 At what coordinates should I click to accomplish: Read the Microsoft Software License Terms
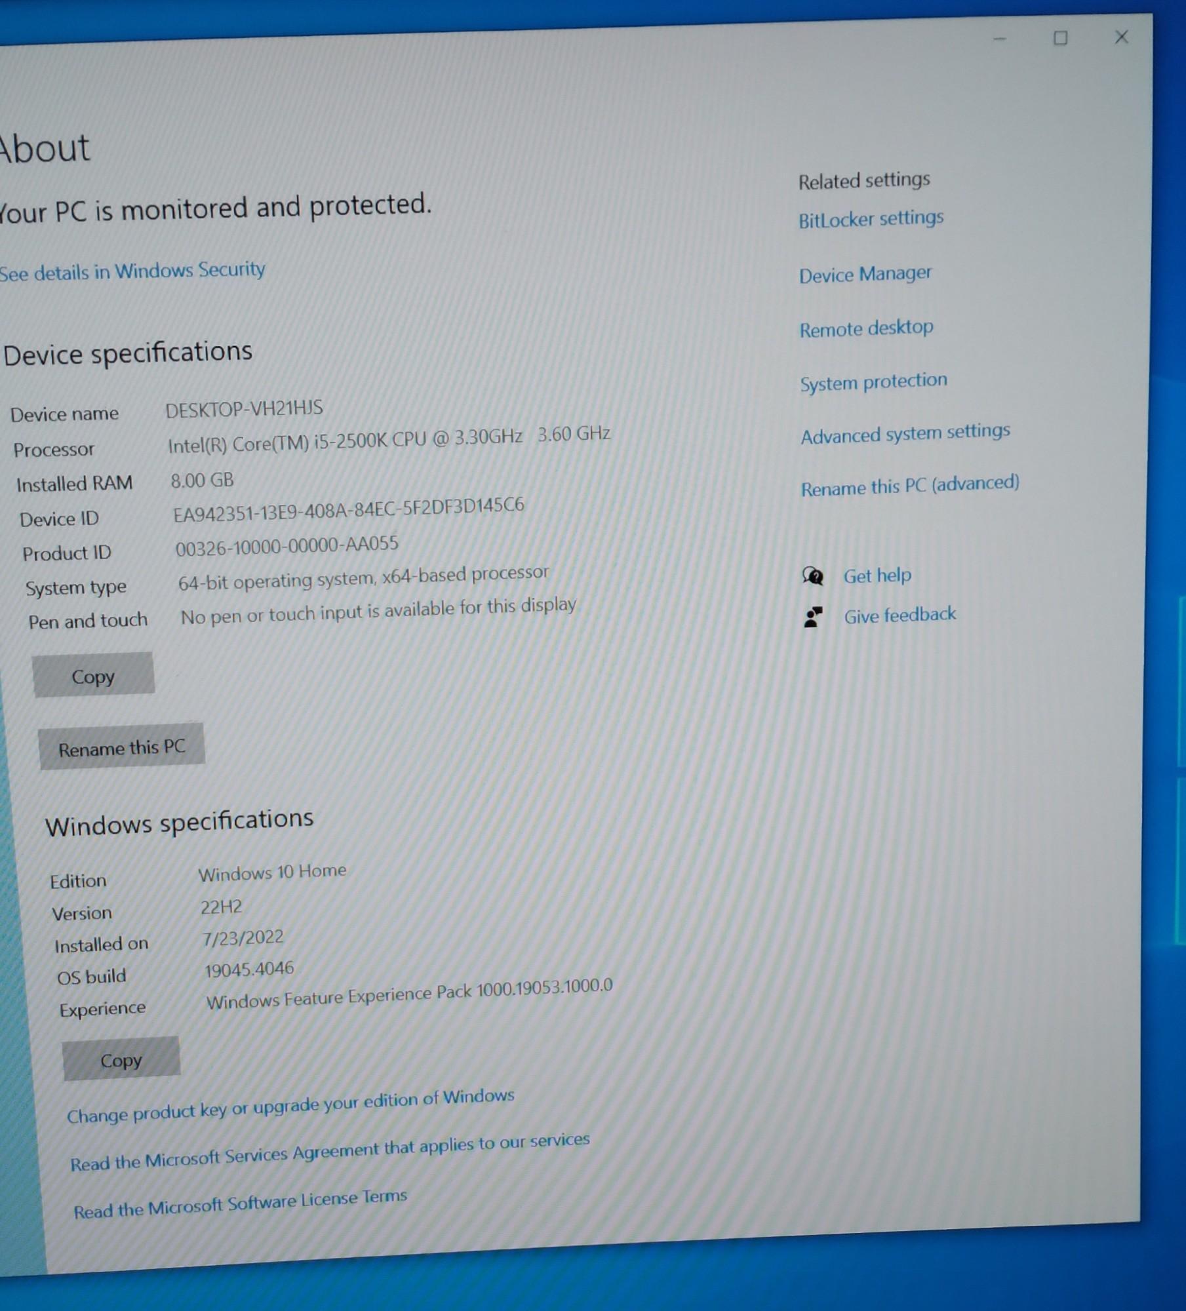pyautogui.click(x=240, y=1203)
